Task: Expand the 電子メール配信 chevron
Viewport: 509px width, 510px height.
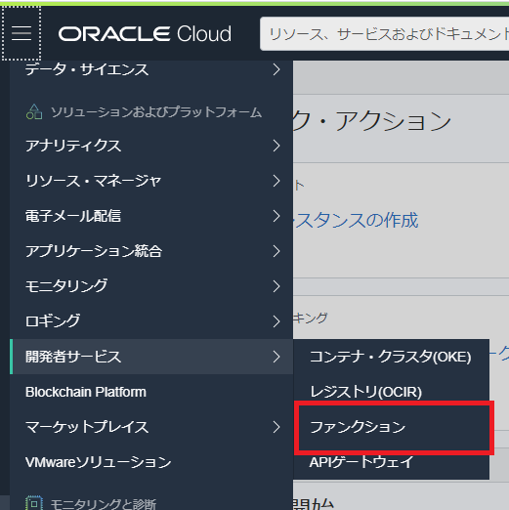Action: pos(276,216)
